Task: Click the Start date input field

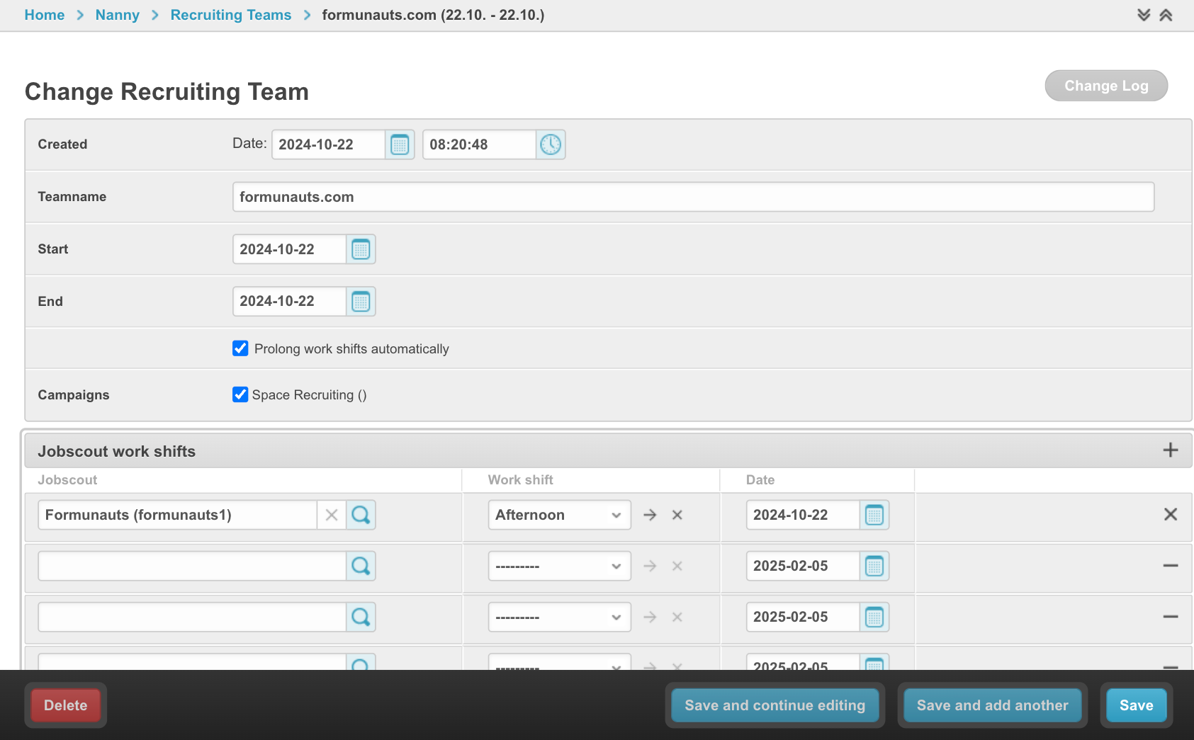Action: [x=290, y=249]
